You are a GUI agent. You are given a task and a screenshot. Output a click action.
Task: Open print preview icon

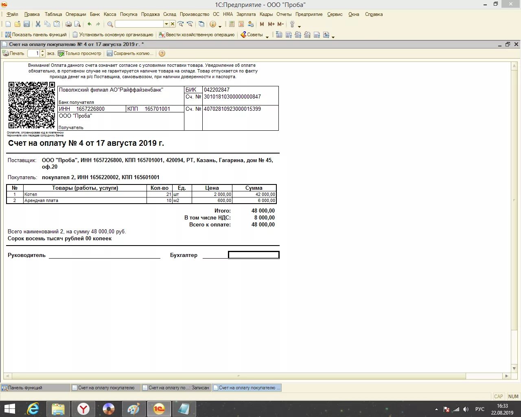[77, 24]
